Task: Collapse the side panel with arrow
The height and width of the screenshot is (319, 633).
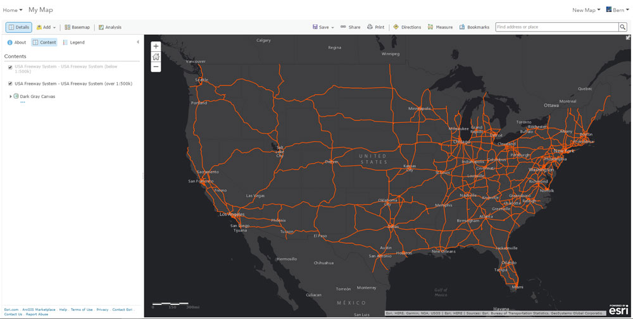Action: click(x=137, y=42)
